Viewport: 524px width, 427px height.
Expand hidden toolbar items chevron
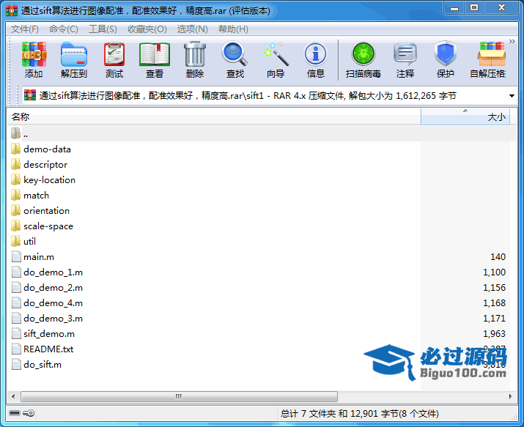tap(512, 42)
